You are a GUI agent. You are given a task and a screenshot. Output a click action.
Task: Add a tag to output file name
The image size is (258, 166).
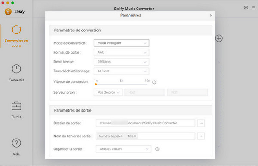[x=201, y=136]
